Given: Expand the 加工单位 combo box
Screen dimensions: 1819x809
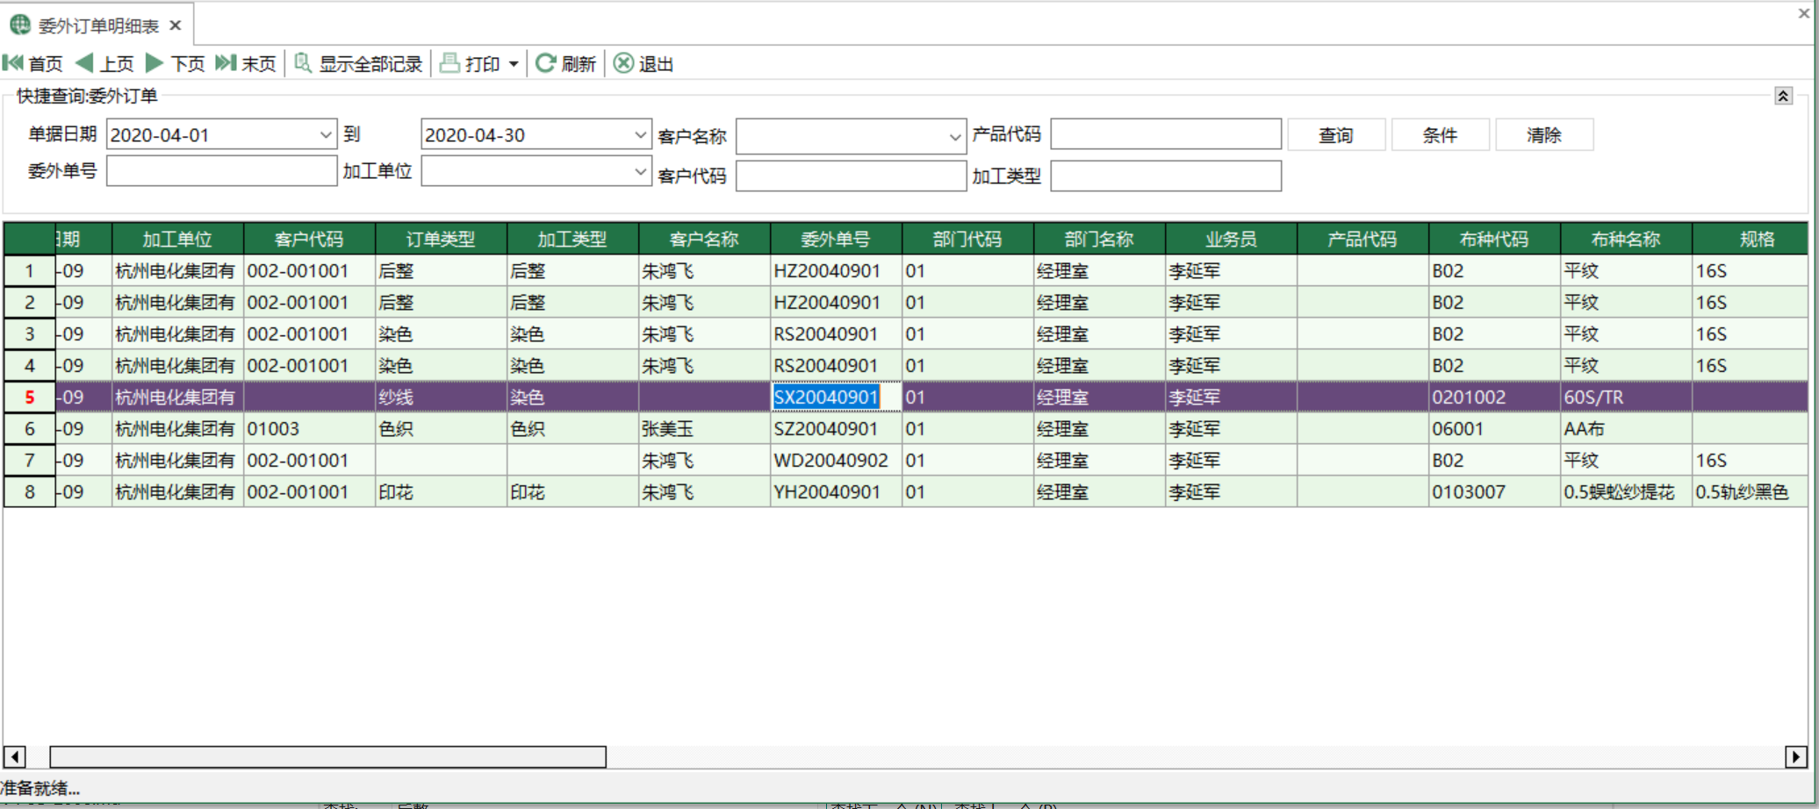Looking at the screenshot, I should pyautogui.click(x=641, y=171).
